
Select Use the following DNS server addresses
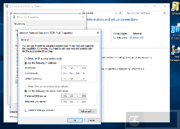click(25, 91)
